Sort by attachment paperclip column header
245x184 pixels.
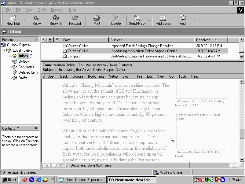pyautogui.click(x=50, y=40)
